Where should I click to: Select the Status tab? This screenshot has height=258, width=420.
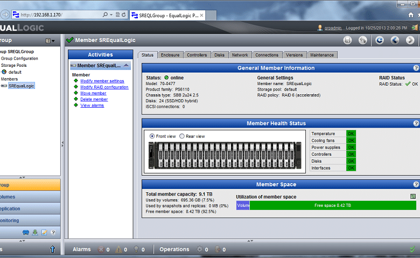[x=148, y=55]
